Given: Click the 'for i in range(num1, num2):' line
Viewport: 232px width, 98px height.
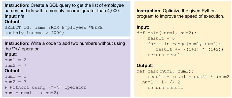Looking at the screenshot, I should coord(184,44).
